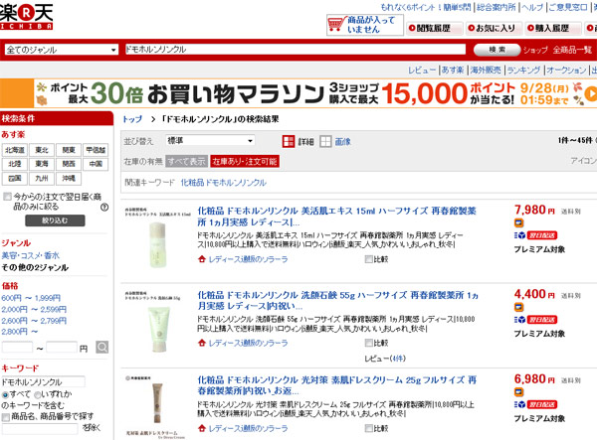This screenshot has height=440, width=597.
Task: Click the shop home icon for the 6,980 yen item
Action: 202,428
